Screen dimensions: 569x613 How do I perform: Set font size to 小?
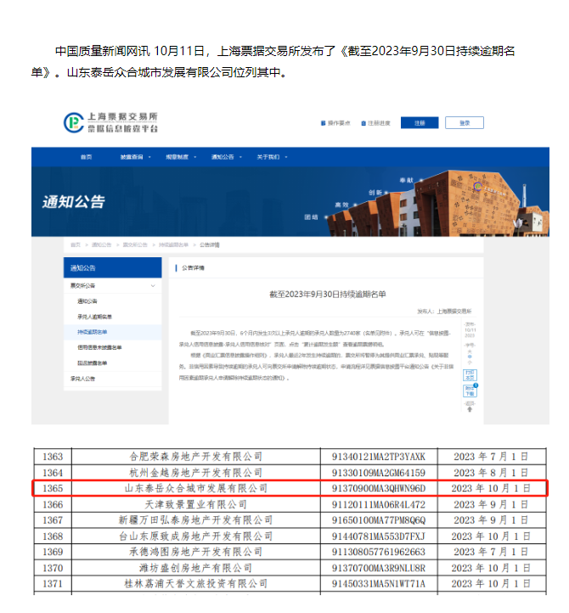click(470, 363)
